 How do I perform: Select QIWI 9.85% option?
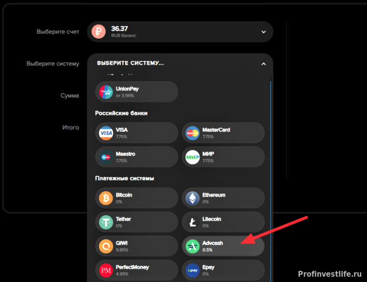point(137,246)
